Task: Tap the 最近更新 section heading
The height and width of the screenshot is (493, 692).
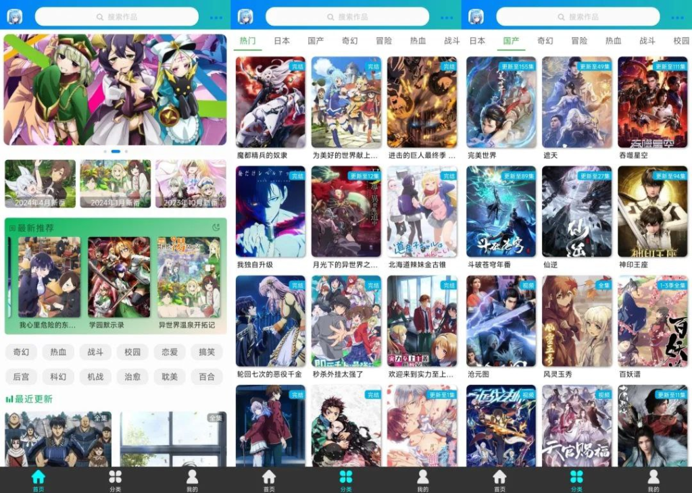Action: click(34, 399)
